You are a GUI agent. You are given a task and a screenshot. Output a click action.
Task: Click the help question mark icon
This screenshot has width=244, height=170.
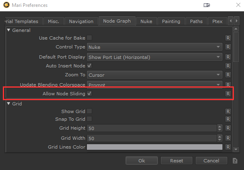235,161
